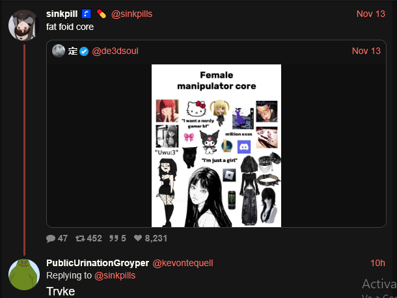Click the comment bubble icon showing 47 replies
The image size is (397, 298).
(51, 239)
